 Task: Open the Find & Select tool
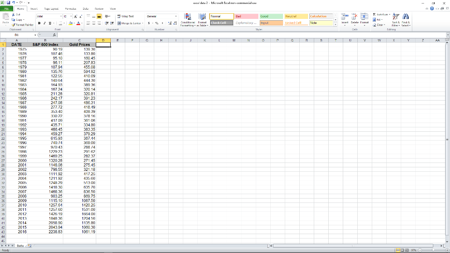406,20
